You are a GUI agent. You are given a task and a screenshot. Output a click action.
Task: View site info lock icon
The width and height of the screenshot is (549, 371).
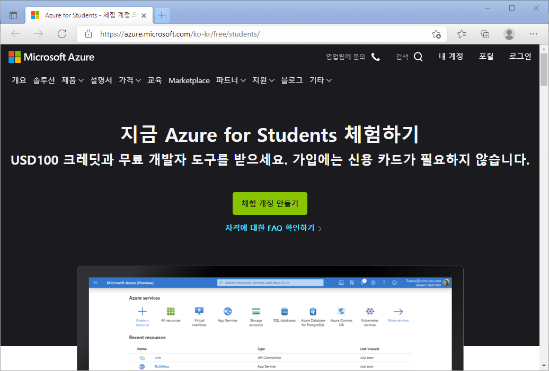pyautogui.click(x=88, y=34)
